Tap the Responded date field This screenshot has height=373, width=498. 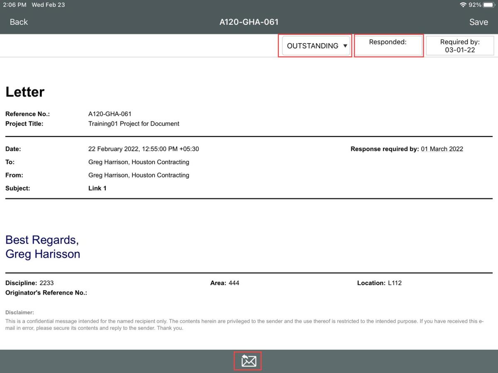388,46
